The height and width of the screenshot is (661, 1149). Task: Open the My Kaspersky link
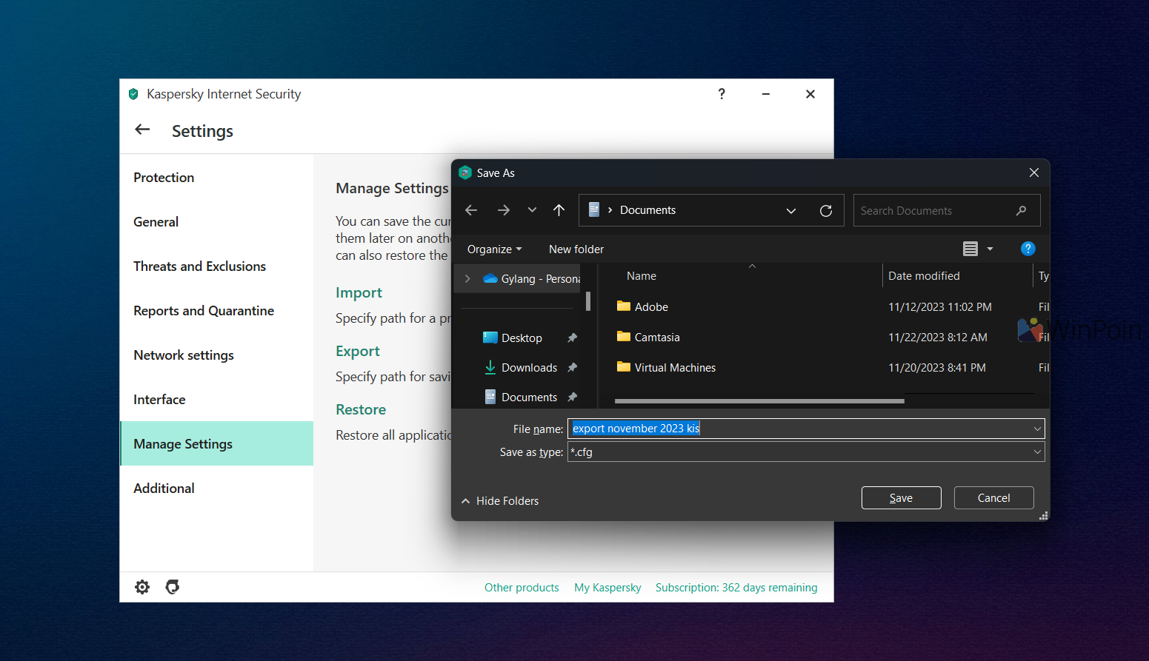(607, 588)
